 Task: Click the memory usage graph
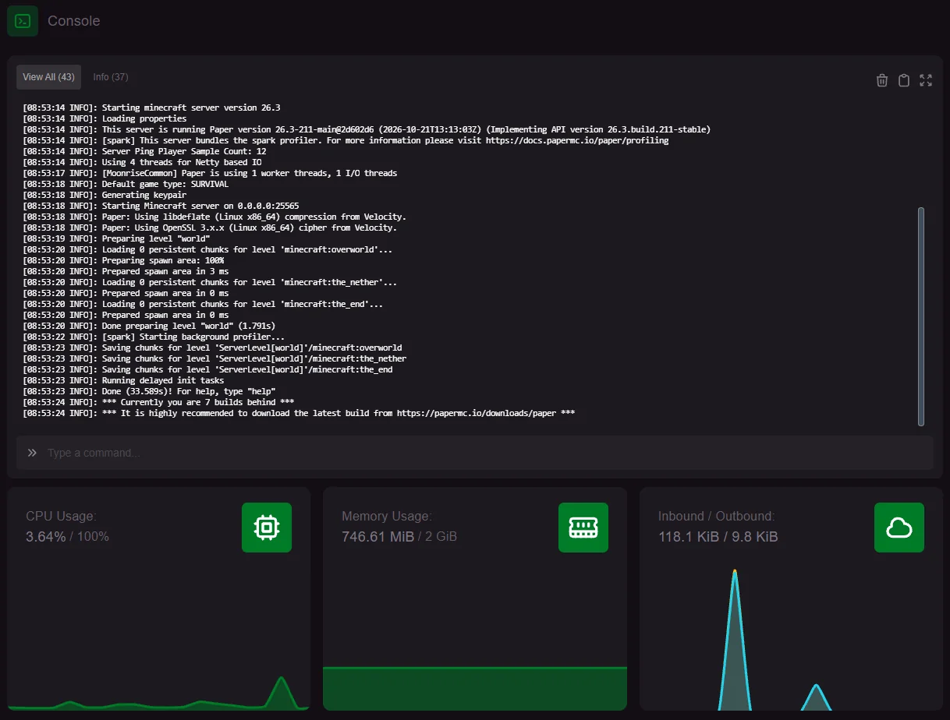click(x=475, y=689)
